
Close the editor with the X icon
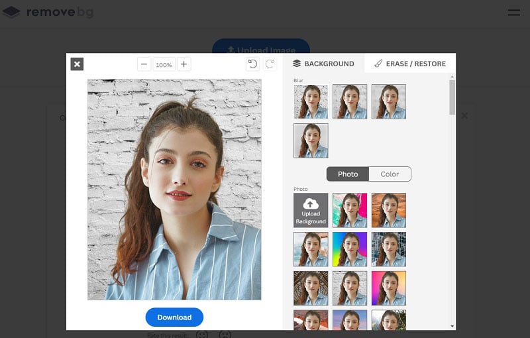pyautogui.click(x=77, y=64)
